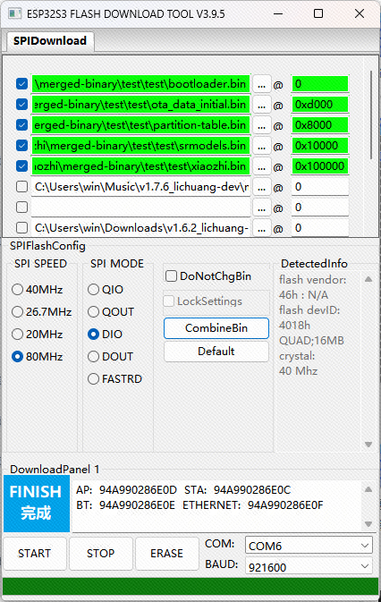Expand the COM port dropdown
This screenshot has height=602, width=381.
click(309, 546)
